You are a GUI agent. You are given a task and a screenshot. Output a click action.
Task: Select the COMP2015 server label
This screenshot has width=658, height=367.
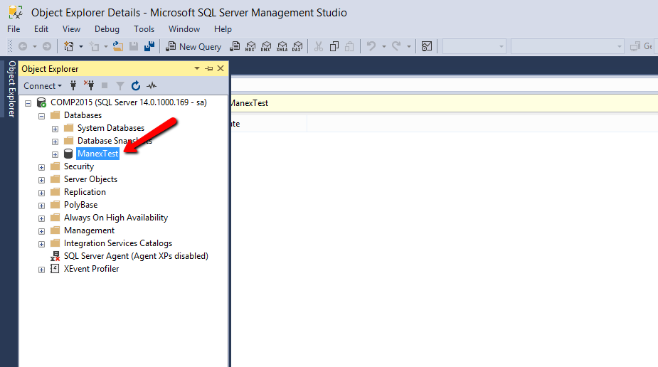[129, 102]
